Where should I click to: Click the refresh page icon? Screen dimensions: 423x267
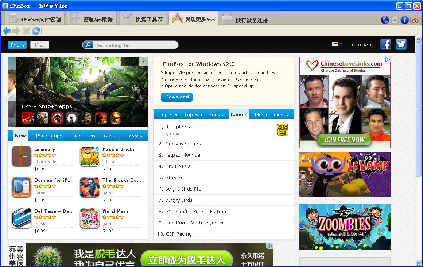[36, 31]
